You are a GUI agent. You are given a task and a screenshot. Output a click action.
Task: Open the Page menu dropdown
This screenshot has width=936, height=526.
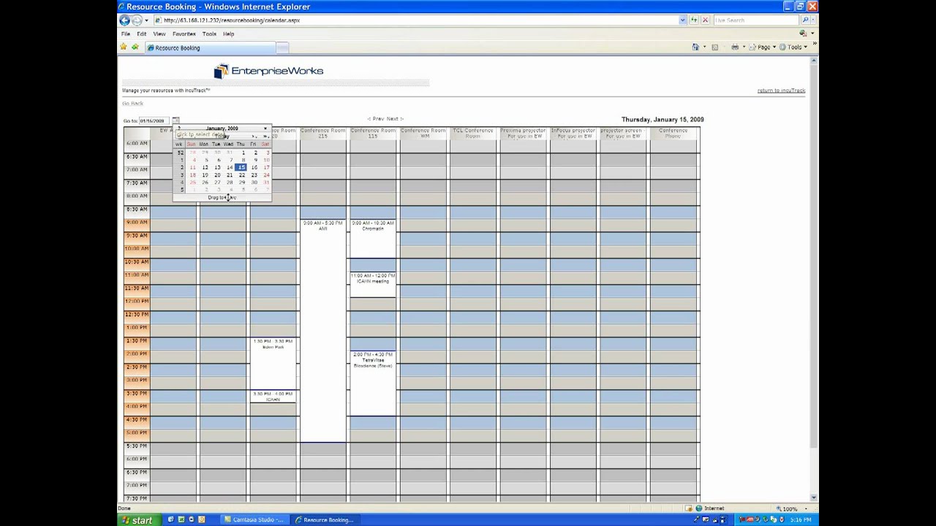(x=764, y=47)
